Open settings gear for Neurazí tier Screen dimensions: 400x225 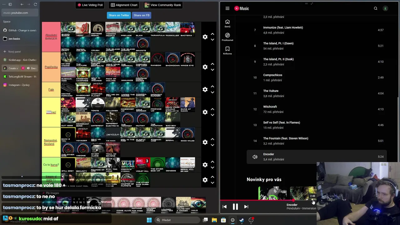pos(205,112)
